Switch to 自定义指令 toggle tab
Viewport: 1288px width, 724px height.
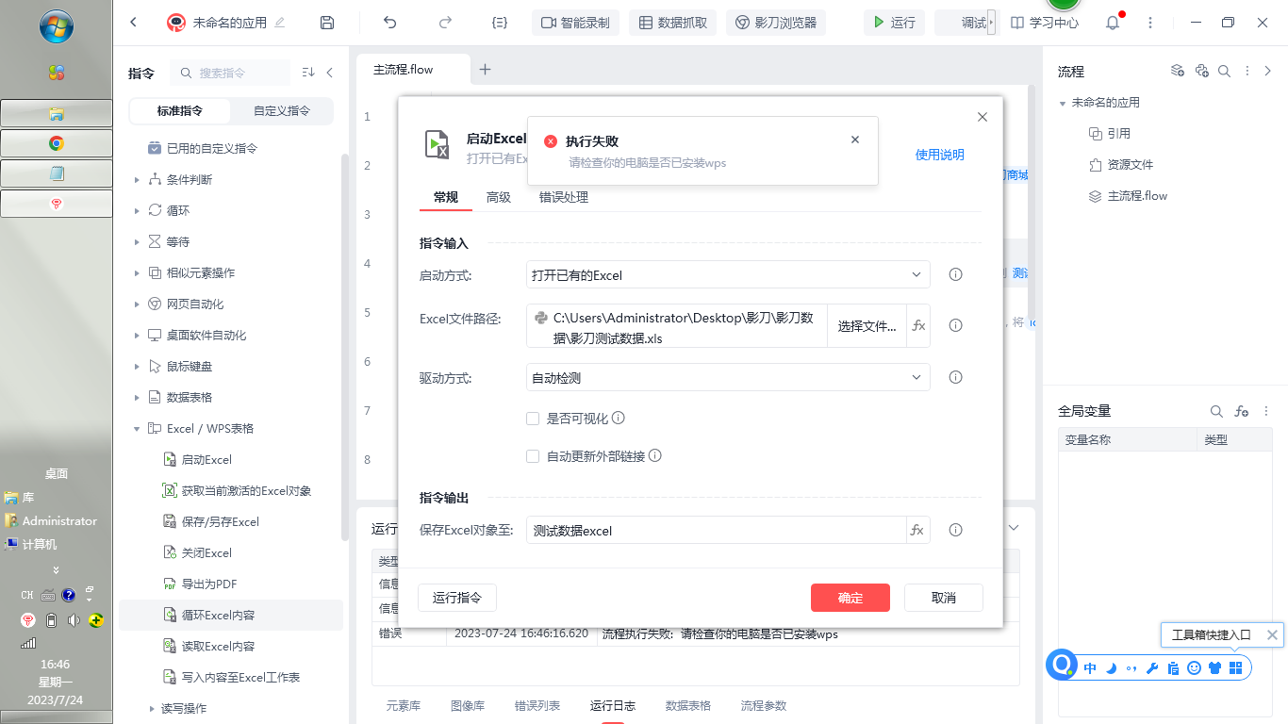[281, 111]
